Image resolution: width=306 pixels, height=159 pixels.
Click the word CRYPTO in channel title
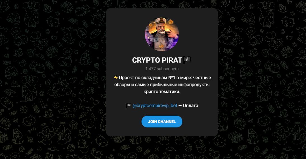click(x=146, y=60)
